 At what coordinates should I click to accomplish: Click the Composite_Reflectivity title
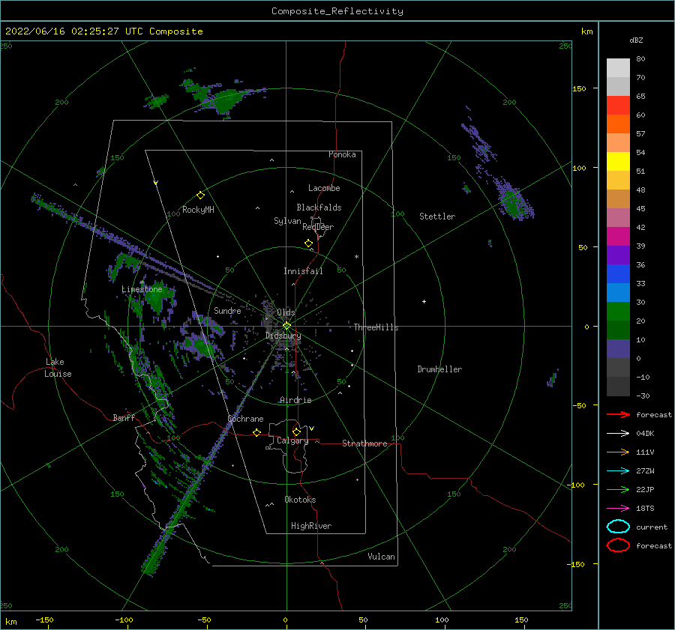tap(337, 11)
